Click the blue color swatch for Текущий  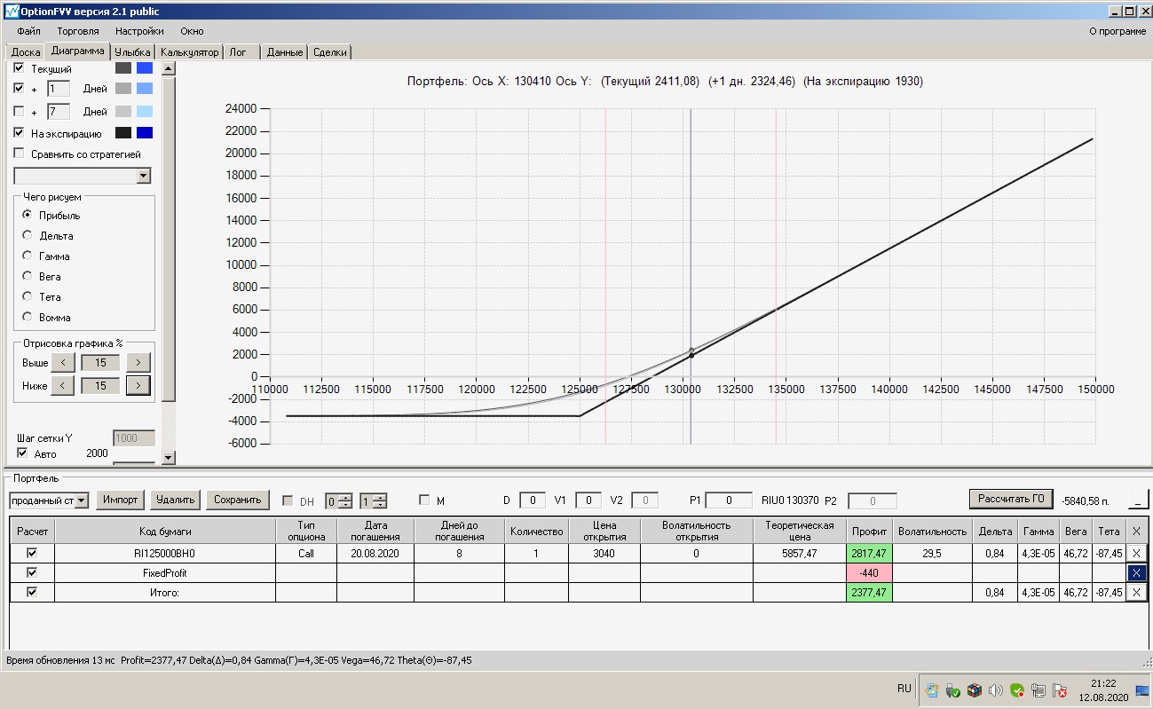[145, 68]
